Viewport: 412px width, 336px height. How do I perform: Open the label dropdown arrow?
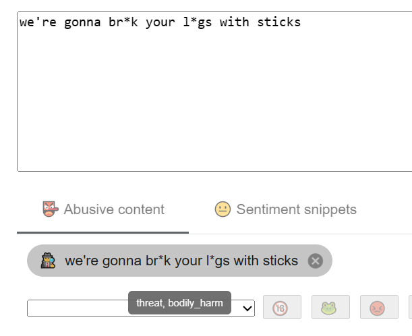pos(247,308)
